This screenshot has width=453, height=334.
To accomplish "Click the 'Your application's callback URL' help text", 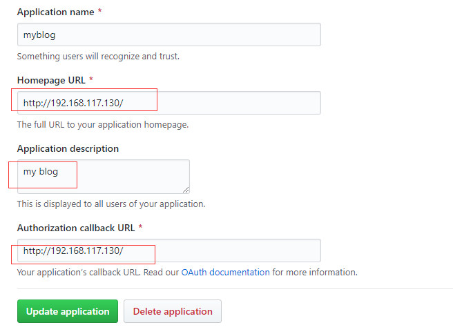I will click(x=79, y=272).
